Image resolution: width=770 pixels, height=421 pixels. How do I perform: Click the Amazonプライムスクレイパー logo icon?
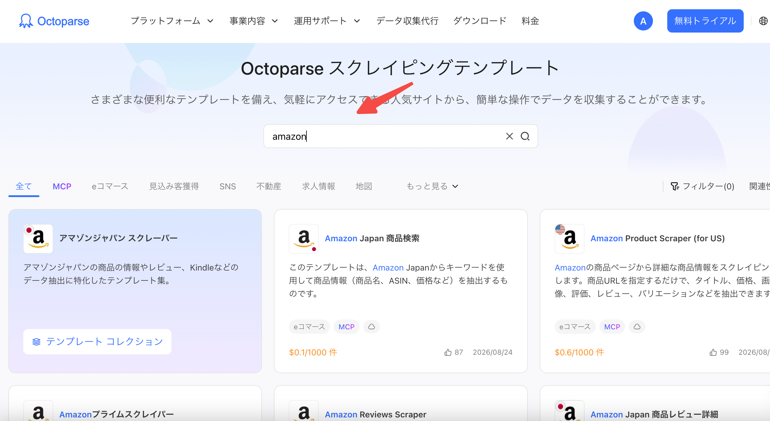click(38, 411)
